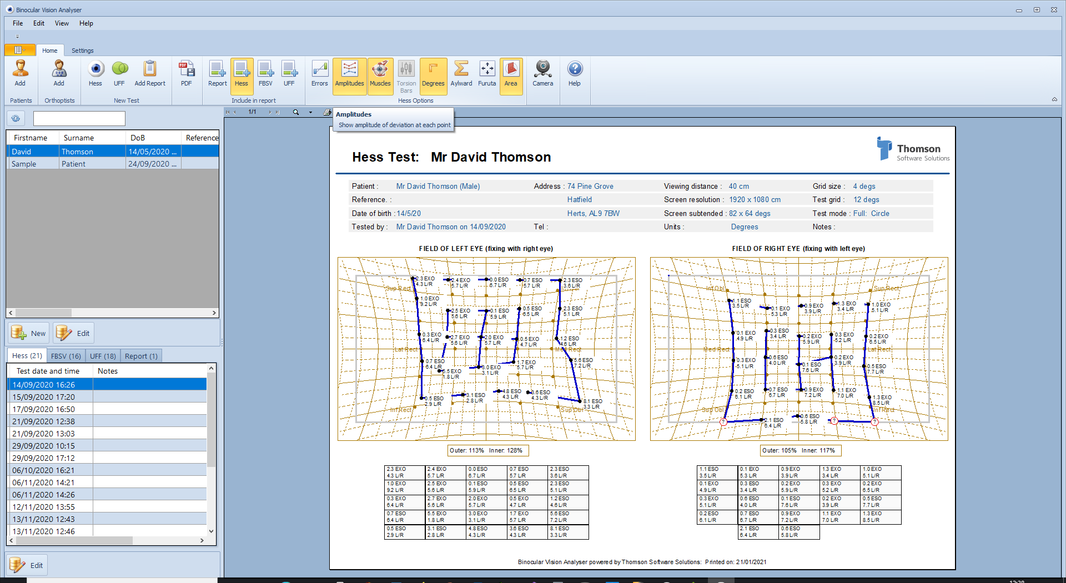Open the zoom dropdown arrow in viewer
This screenshot has height=583, width=1066.
pyautogui.click(x=310, y=112)
